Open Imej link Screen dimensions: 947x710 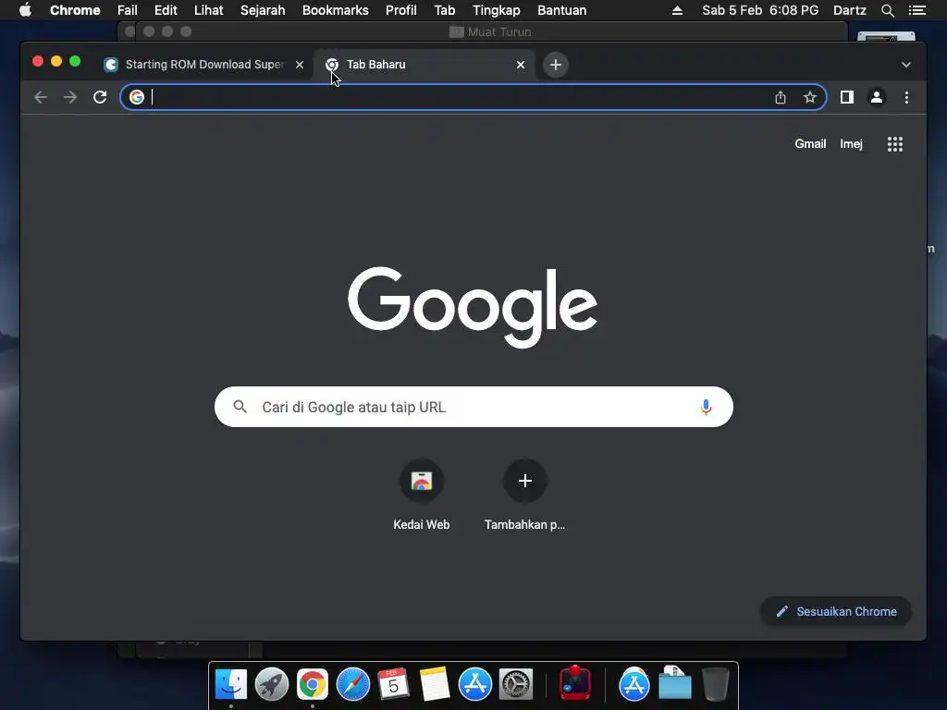(x=851, y=143)
